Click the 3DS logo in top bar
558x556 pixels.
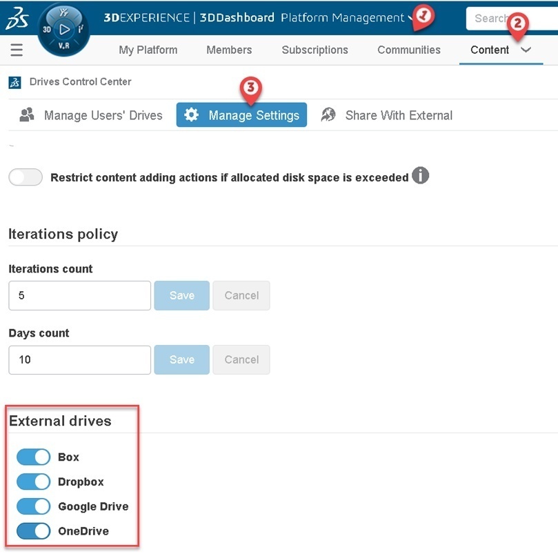click(x=17, y=19)
